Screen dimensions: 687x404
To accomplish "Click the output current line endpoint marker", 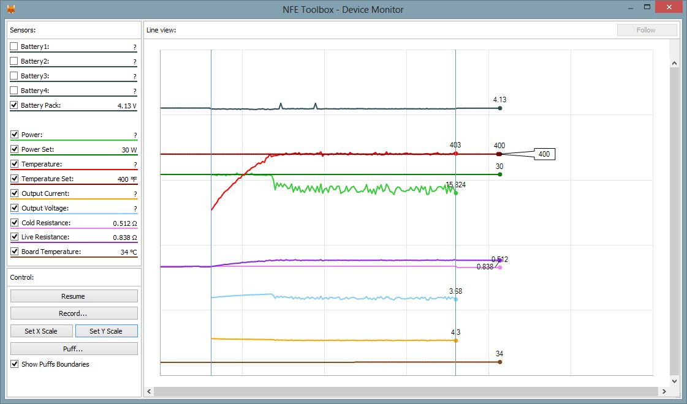I will [x=456, y=340].
